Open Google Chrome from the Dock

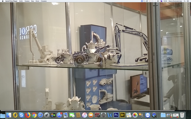pos(34,115)
